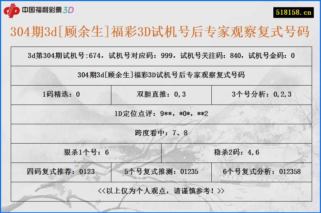The width and height of the screenshot is (321, 213).
Task: Click the 5个号复式推测: 01235 cell
Action: pyautogui.click(x=162, y=172)
